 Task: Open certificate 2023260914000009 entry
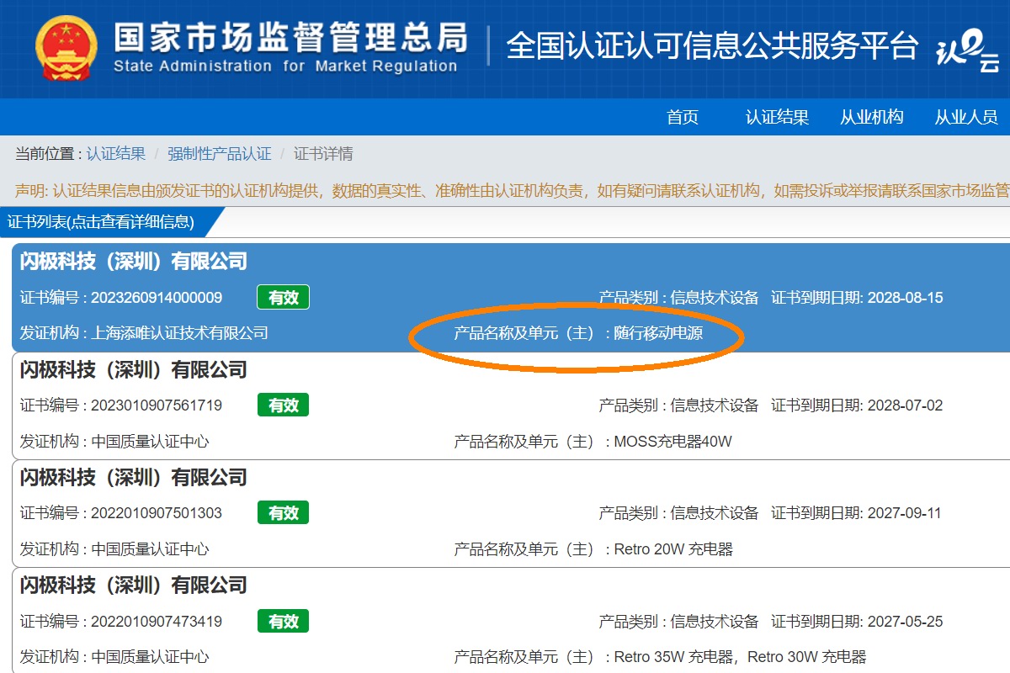[x=511, y=298]
